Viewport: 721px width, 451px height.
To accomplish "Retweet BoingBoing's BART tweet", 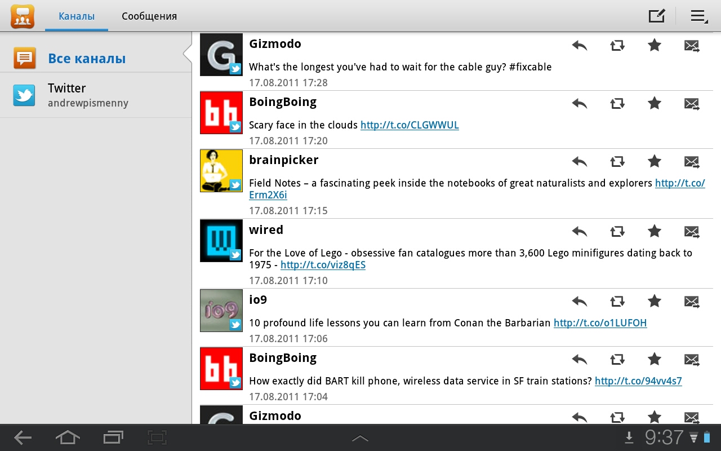I will pyautogui.click(x=617, y=360).
